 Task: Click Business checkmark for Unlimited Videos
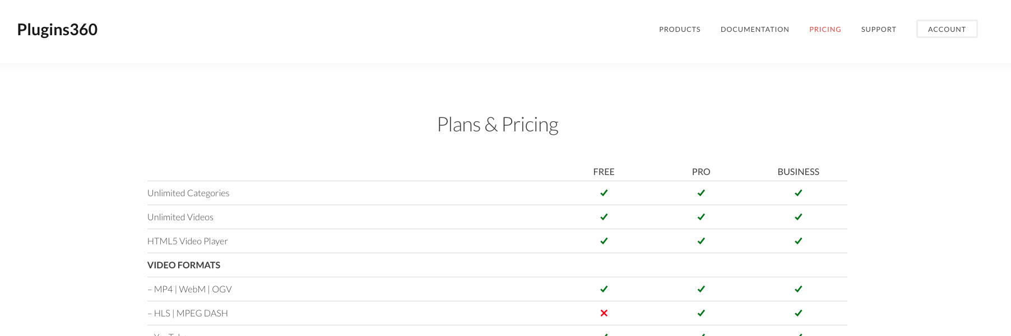[x=798, y=217]
